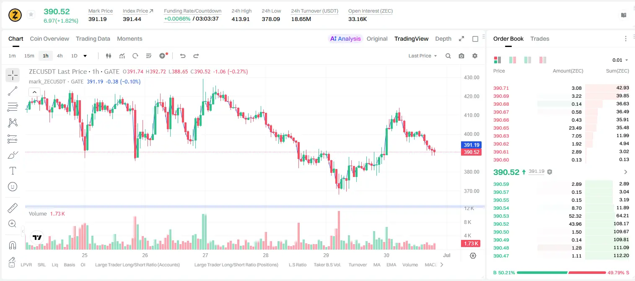Switch chart to Depth view
Screen dimensions: 635x281
point(443,39)
